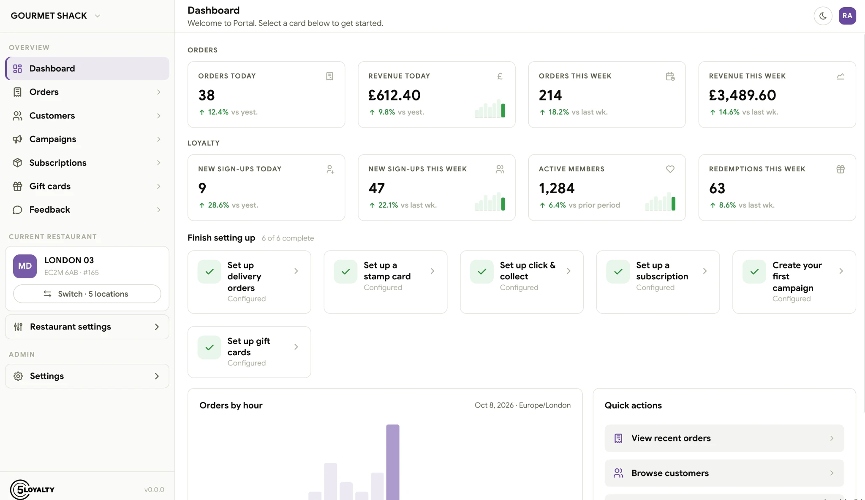Click the checkmark on Set up click & collect
The image size is (865, 500).
[x=482, y=271]
